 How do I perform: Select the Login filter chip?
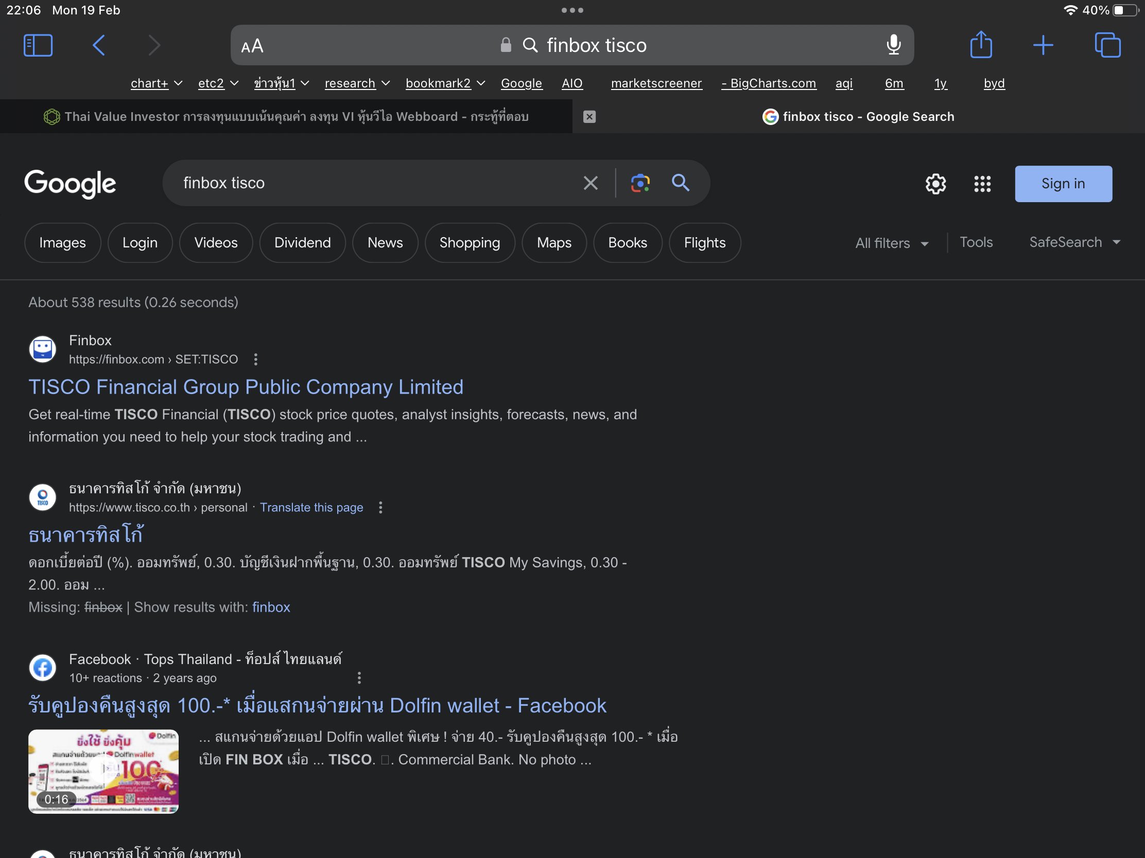pos(140,243)
